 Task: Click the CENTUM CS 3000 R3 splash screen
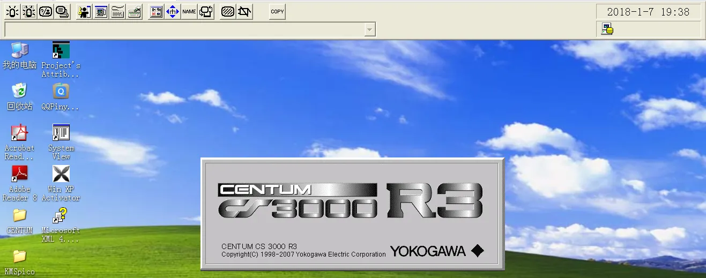pos(352,214)
